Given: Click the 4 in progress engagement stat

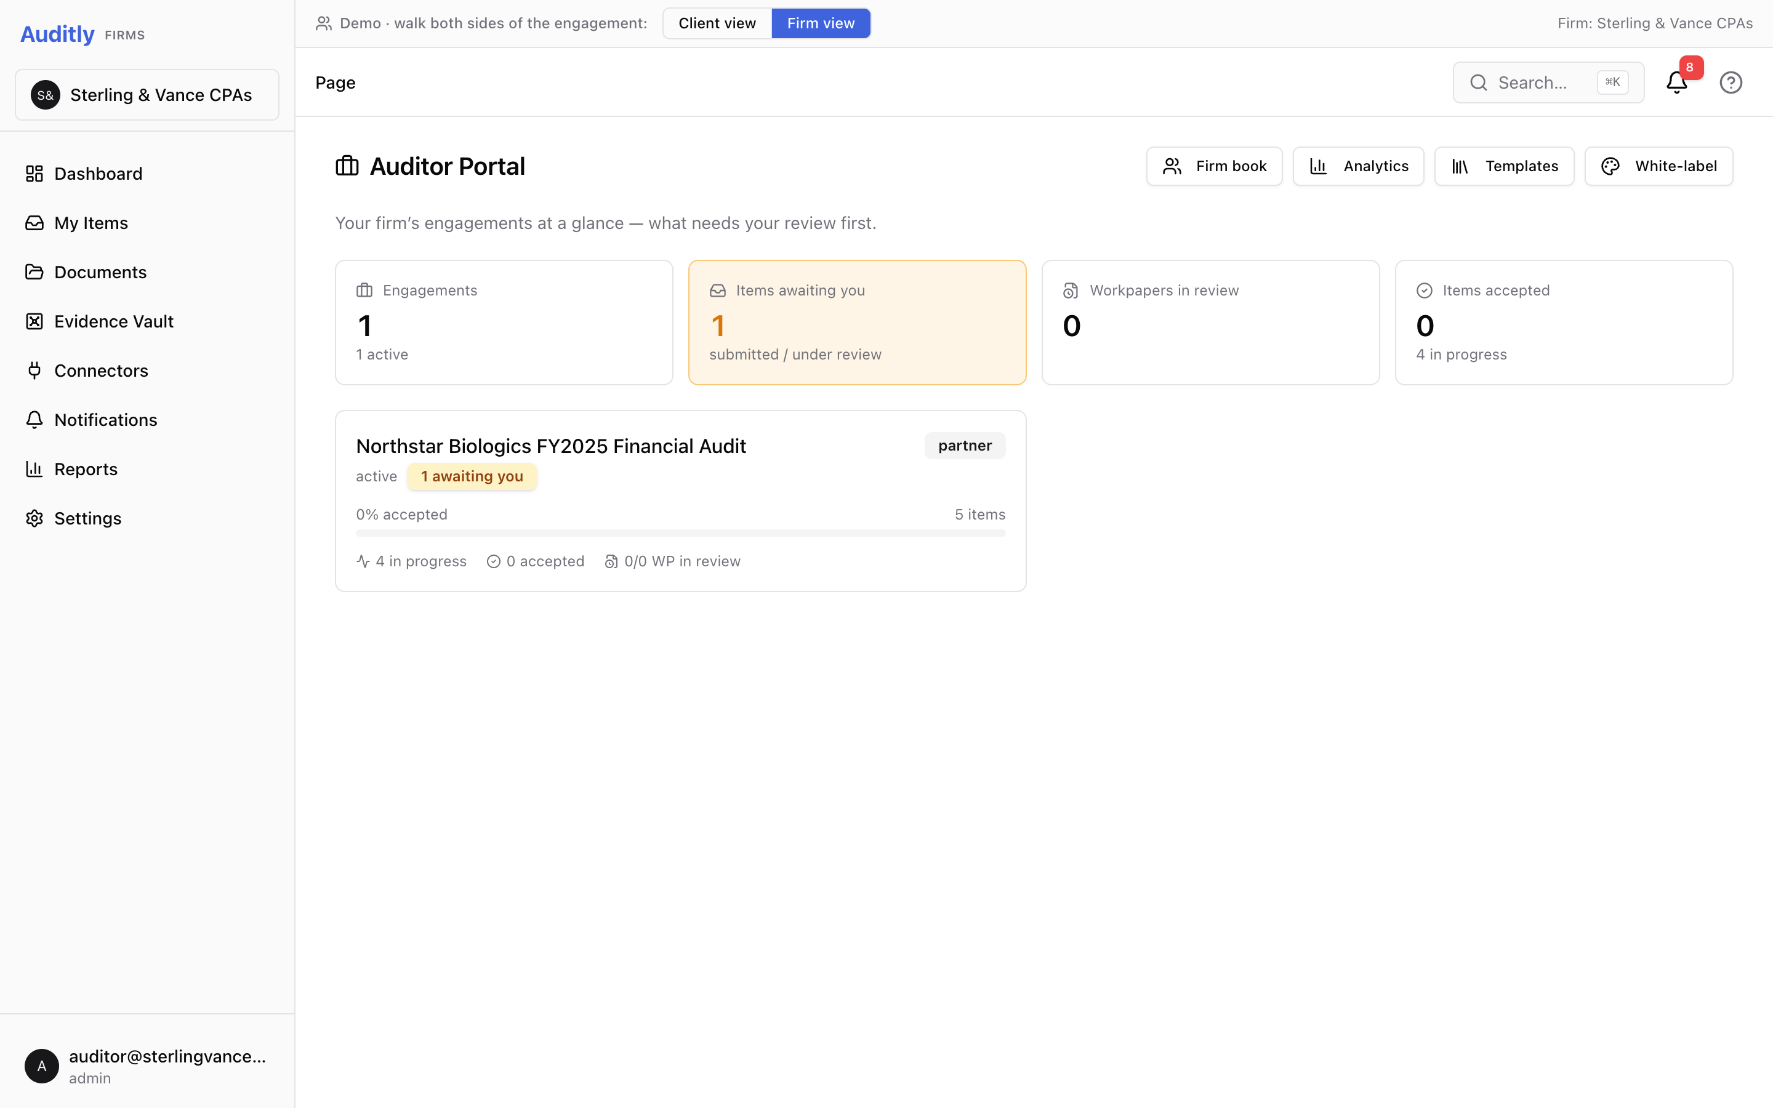Looking at the screenshot, I should click(412, 561).
